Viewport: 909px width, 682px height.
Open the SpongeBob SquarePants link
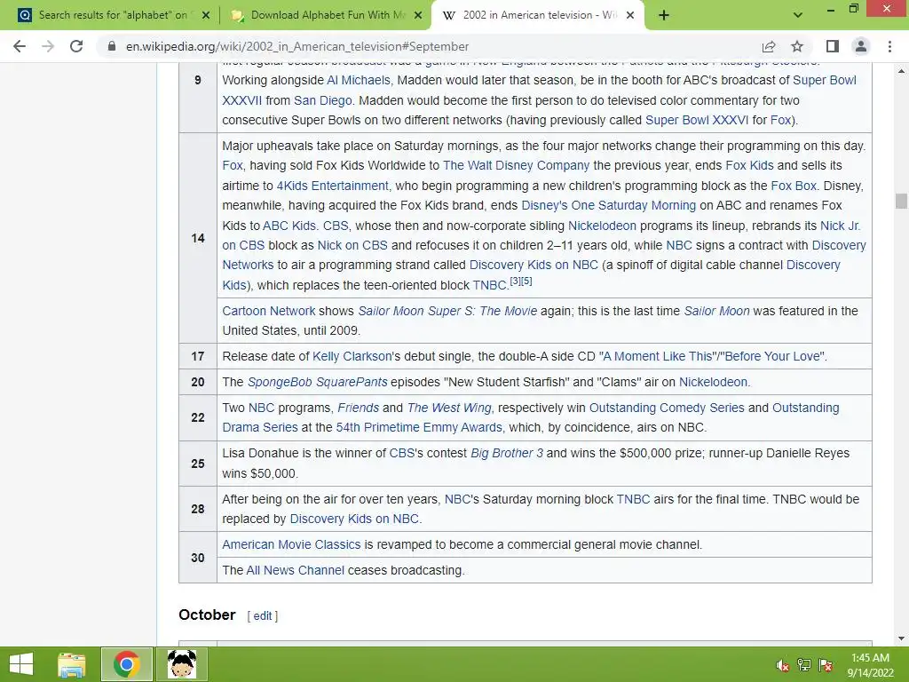(x=317, y=382)
